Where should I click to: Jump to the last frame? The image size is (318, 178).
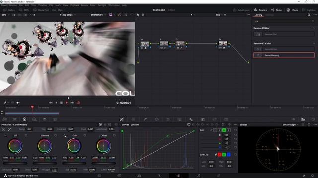point(72,103)
